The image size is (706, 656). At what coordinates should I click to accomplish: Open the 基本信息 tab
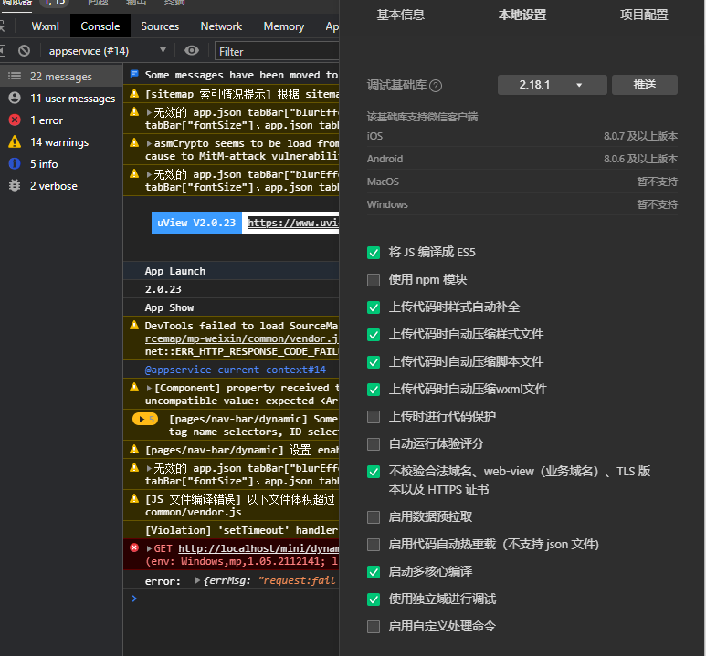[400, 16]
